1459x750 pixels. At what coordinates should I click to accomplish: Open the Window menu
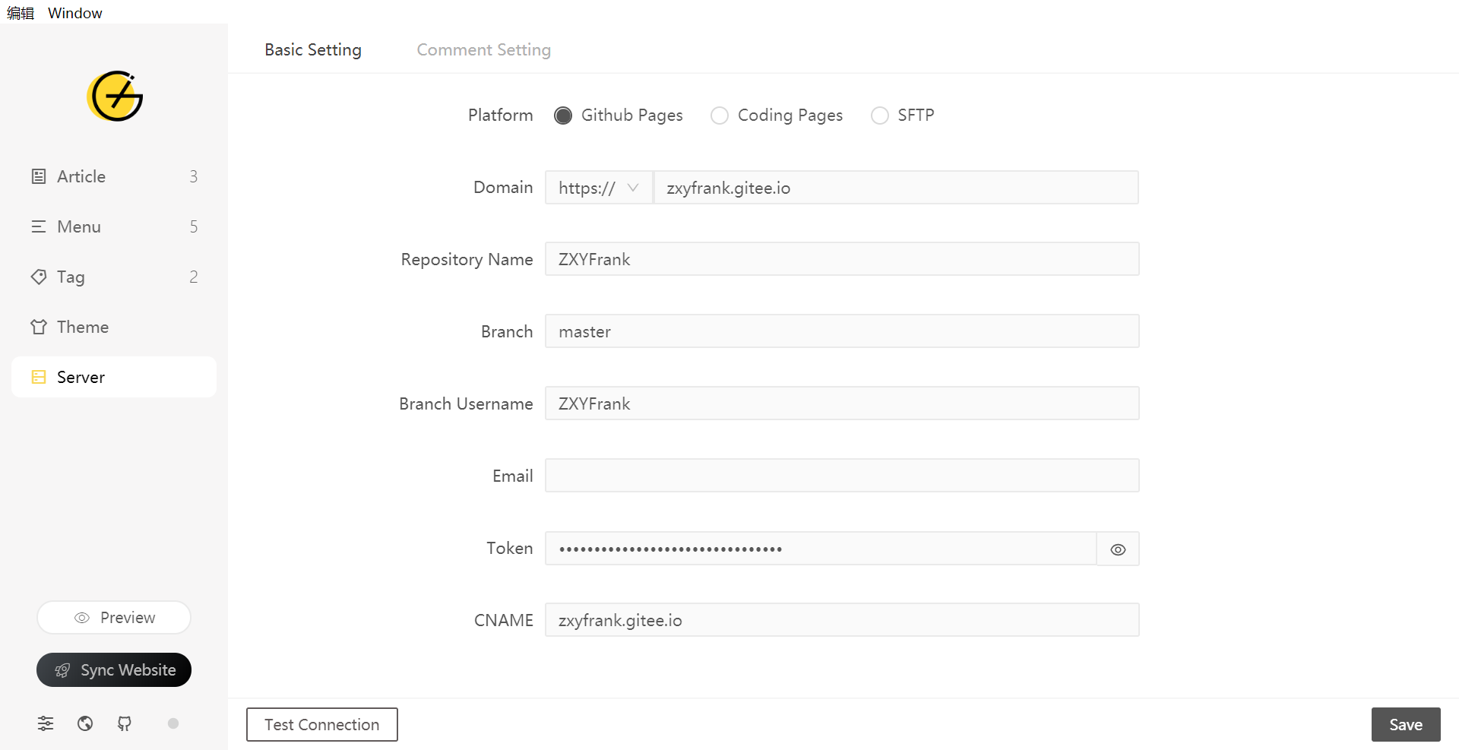(x=74, y=12)
